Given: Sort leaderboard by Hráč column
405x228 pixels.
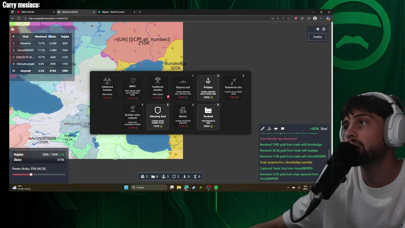Looking at the screenshot, I should point(26,36).
